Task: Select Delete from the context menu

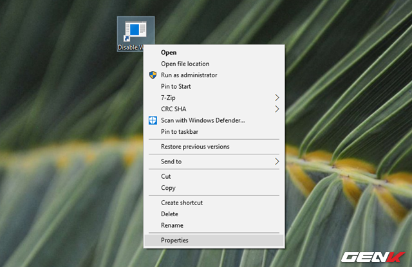Action: pos(214,214)
